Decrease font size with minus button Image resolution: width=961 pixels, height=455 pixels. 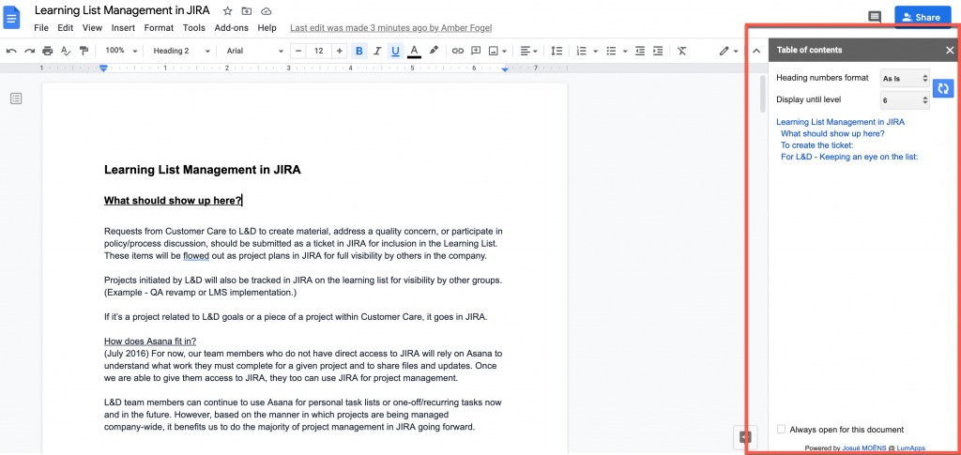(298, 51)
